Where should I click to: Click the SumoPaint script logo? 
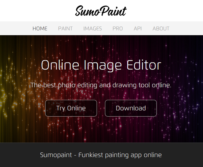click(101, 11)
